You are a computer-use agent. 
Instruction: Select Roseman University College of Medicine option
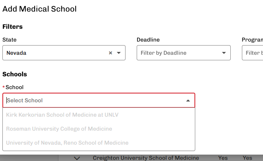pos(59,129)
